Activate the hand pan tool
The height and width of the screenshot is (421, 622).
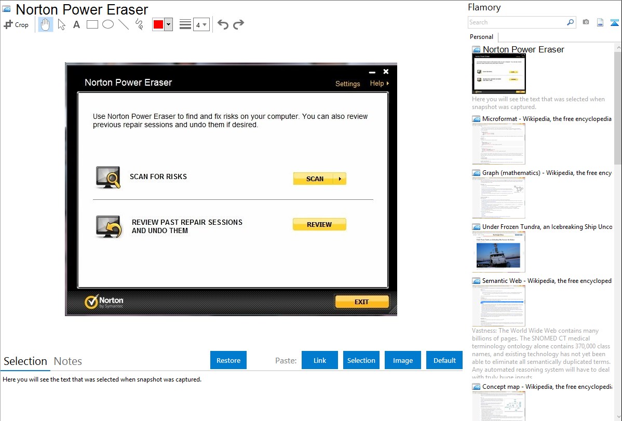click(x=46, y=24)
